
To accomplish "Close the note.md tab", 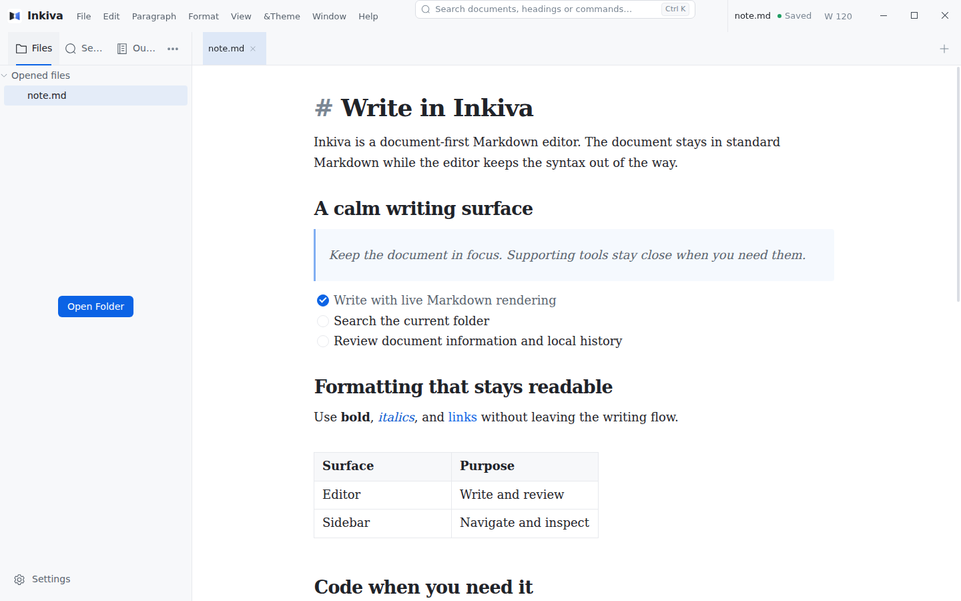I will (253, 49).
